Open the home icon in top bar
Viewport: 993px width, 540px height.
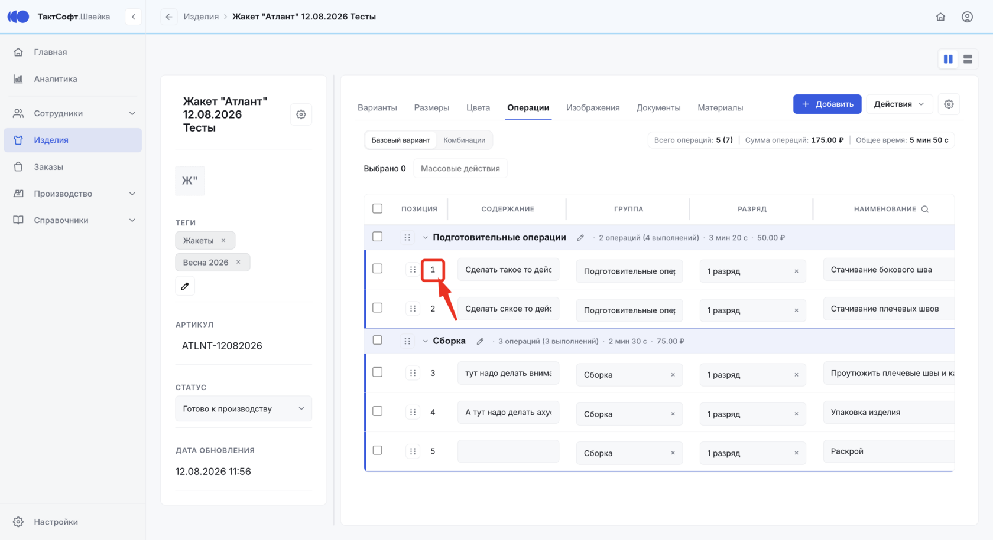pyautogui.click(x=940, y=17)
